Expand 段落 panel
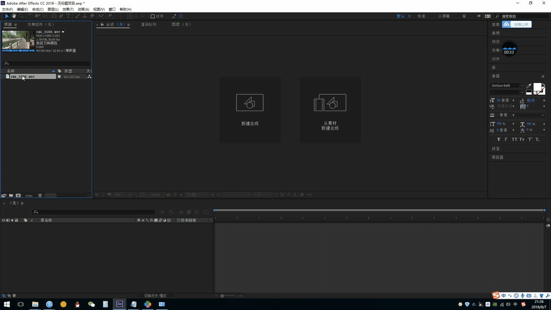Screen dimensions: 551x310 (495, 149)
